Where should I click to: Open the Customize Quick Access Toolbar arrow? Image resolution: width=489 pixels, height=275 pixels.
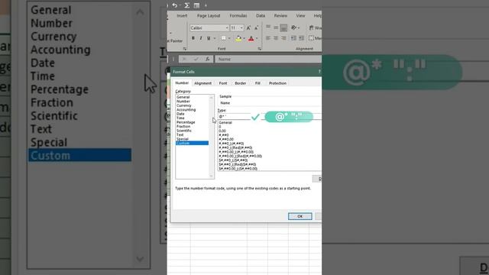(206, 5)
